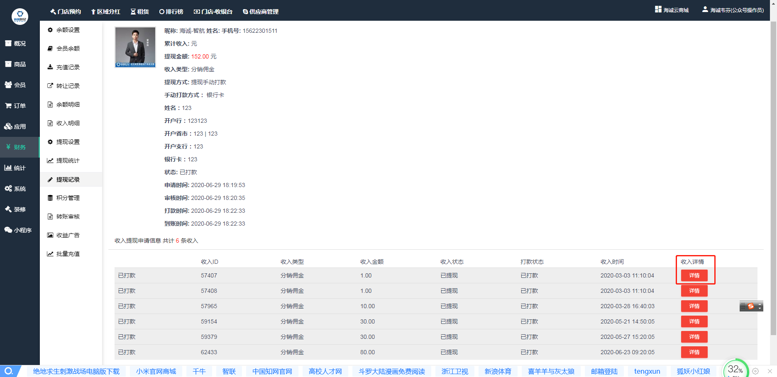Open the 应用 apps icon
The width and height of the screenshot is (777, 377).
tap(8, 126)
